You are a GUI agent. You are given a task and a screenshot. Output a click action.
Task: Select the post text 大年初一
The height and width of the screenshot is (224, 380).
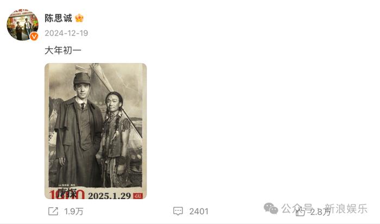[63, 50]
